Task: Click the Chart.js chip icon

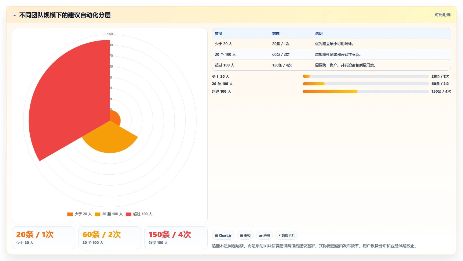Action: [x=217, y=235]
